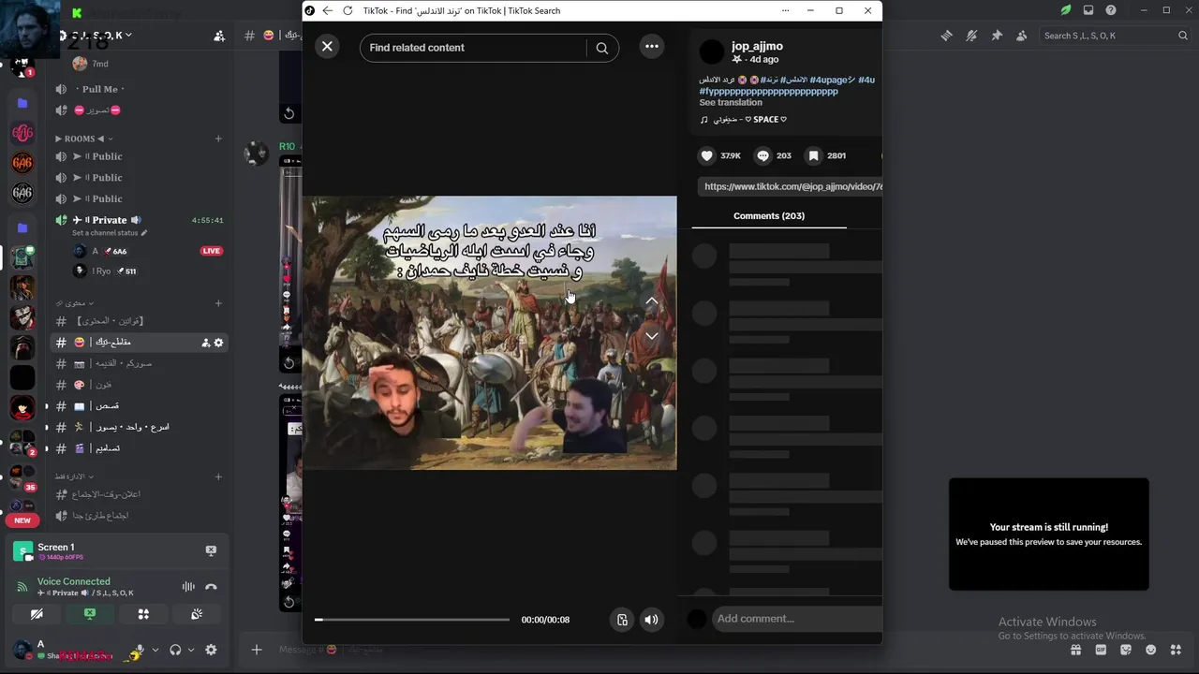The image size is (1199, 674).
Task: Open the Discord Threads icon
Action: (946, 36)
